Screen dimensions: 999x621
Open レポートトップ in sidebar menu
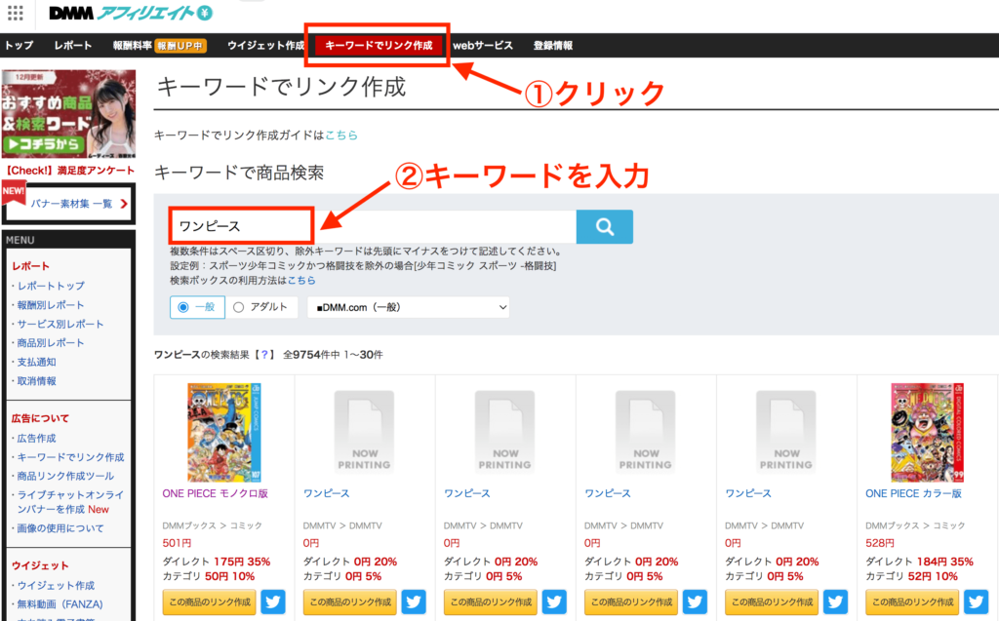pos(51,286)
